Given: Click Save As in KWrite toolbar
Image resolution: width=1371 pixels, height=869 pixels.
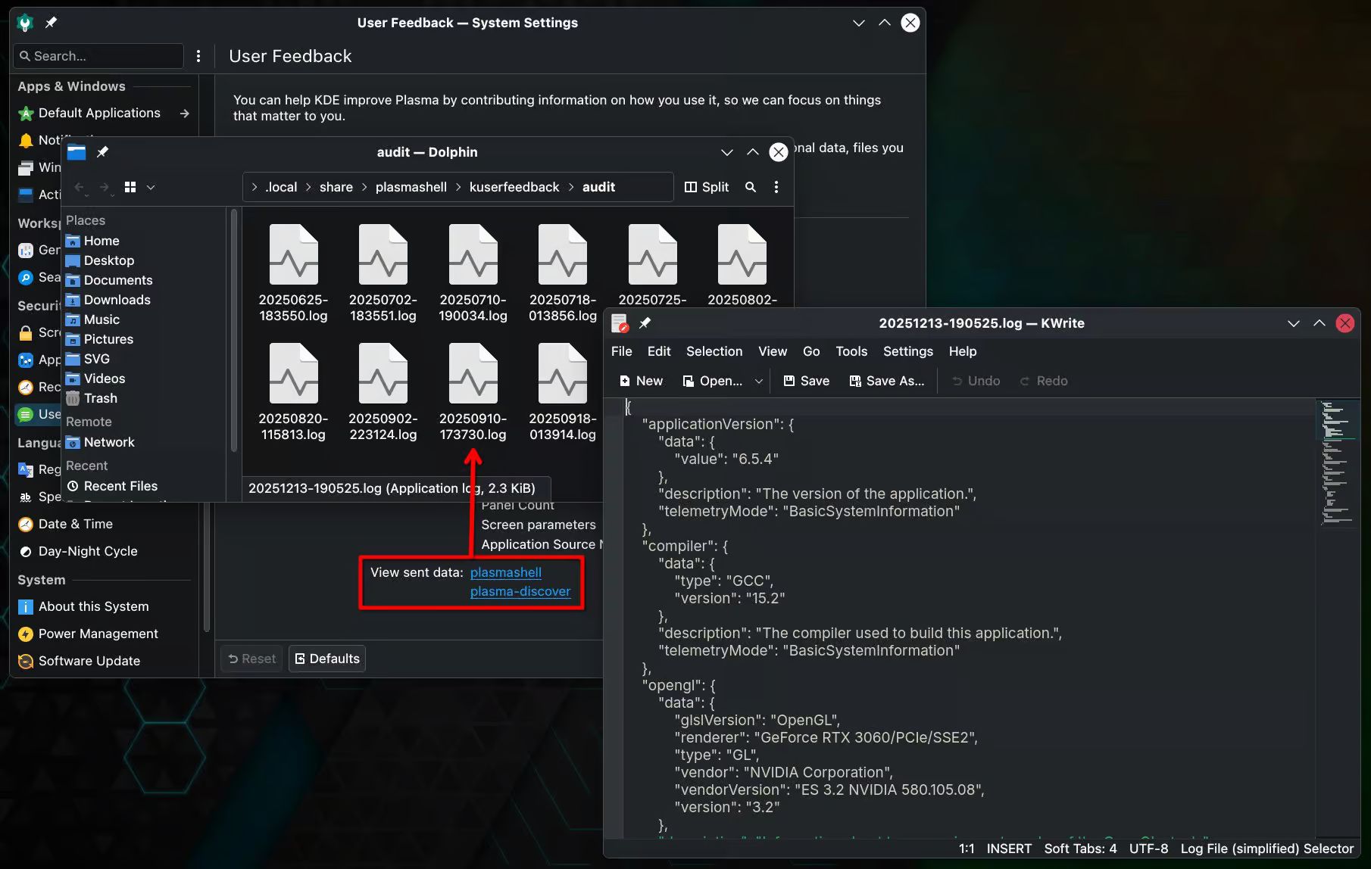Looking at the screenshot, I should pos(886,381).
